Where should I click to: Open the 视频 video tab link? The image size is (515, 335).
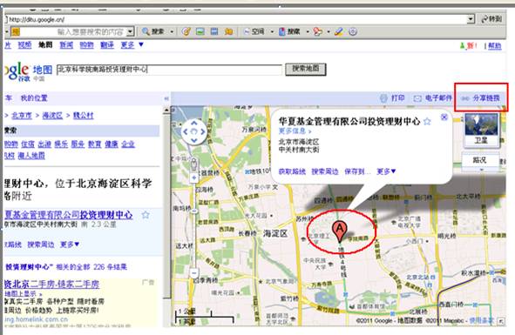24,45
